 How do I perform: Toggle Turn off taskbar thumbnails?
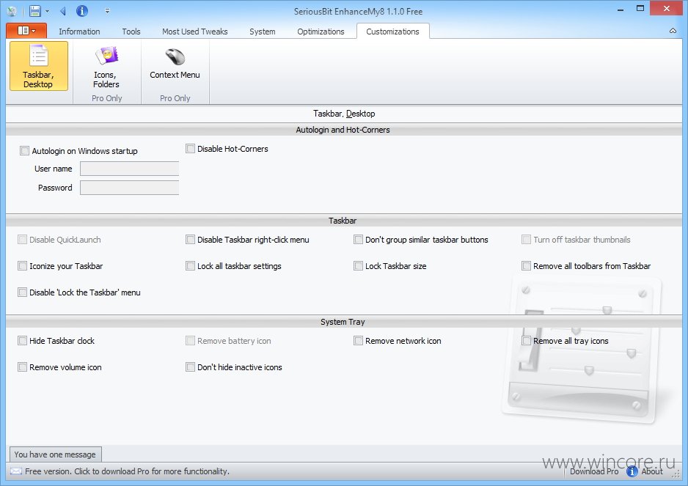click(x=526, y=240)
